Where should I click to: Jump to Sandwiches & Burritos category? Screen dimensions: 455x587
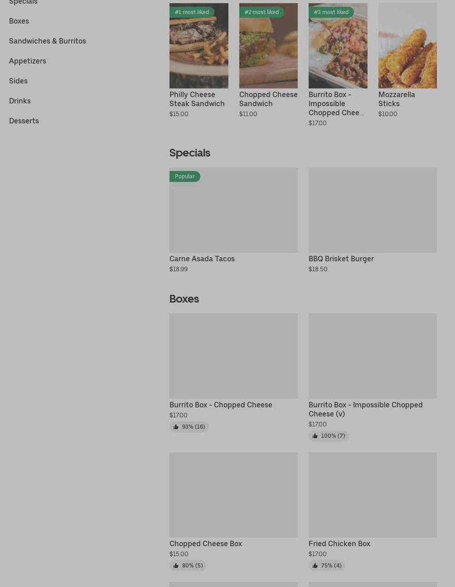(x=48, y=41)
